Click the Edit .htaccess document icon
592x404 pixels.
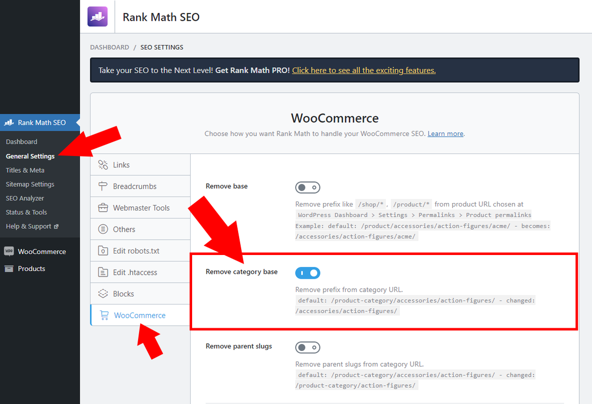click(103, 272)
